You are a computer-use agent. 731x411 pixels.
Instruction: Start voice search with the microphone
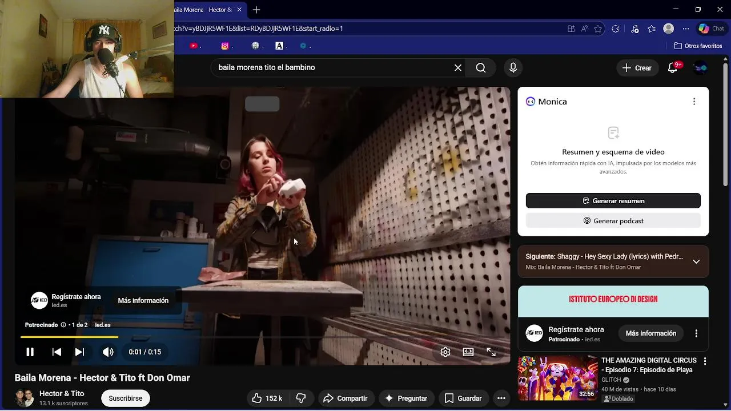513,68
